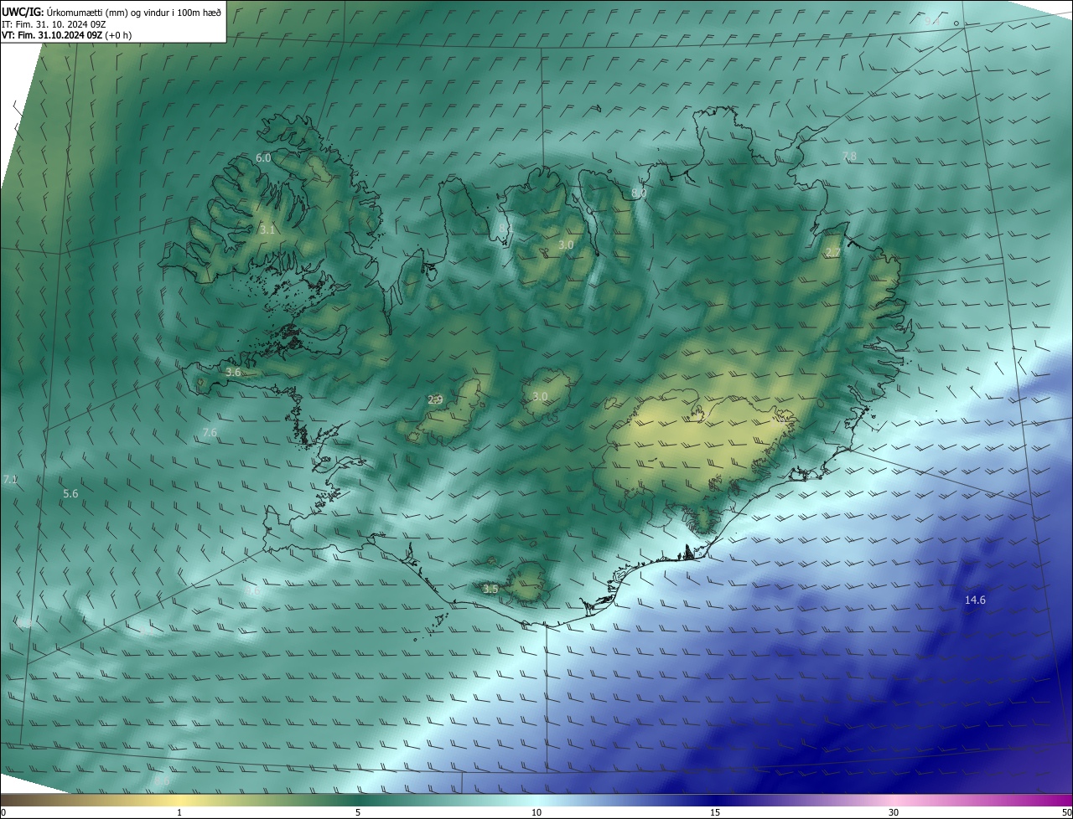Click the 0 tick on the color scale
Image resolution: width=1073 pixels, height=819 pixels.
(3, 812)
